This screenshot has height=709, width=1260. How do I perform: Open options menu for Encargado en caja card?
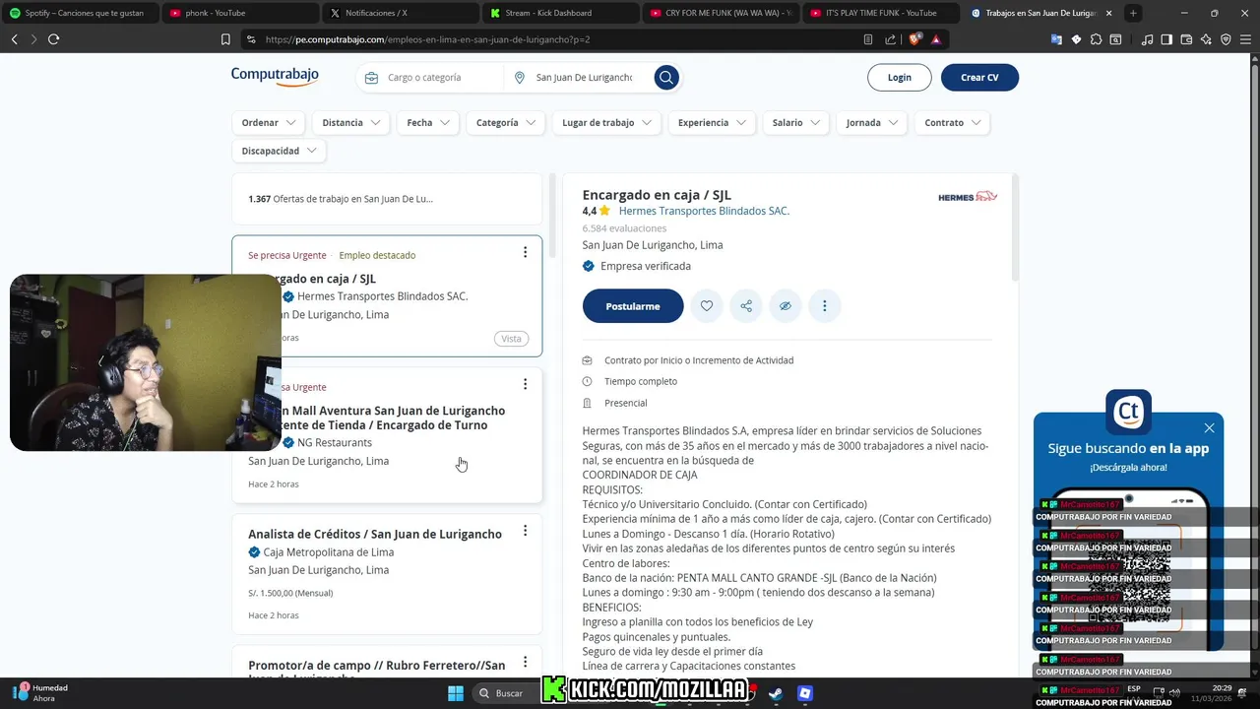525,252
